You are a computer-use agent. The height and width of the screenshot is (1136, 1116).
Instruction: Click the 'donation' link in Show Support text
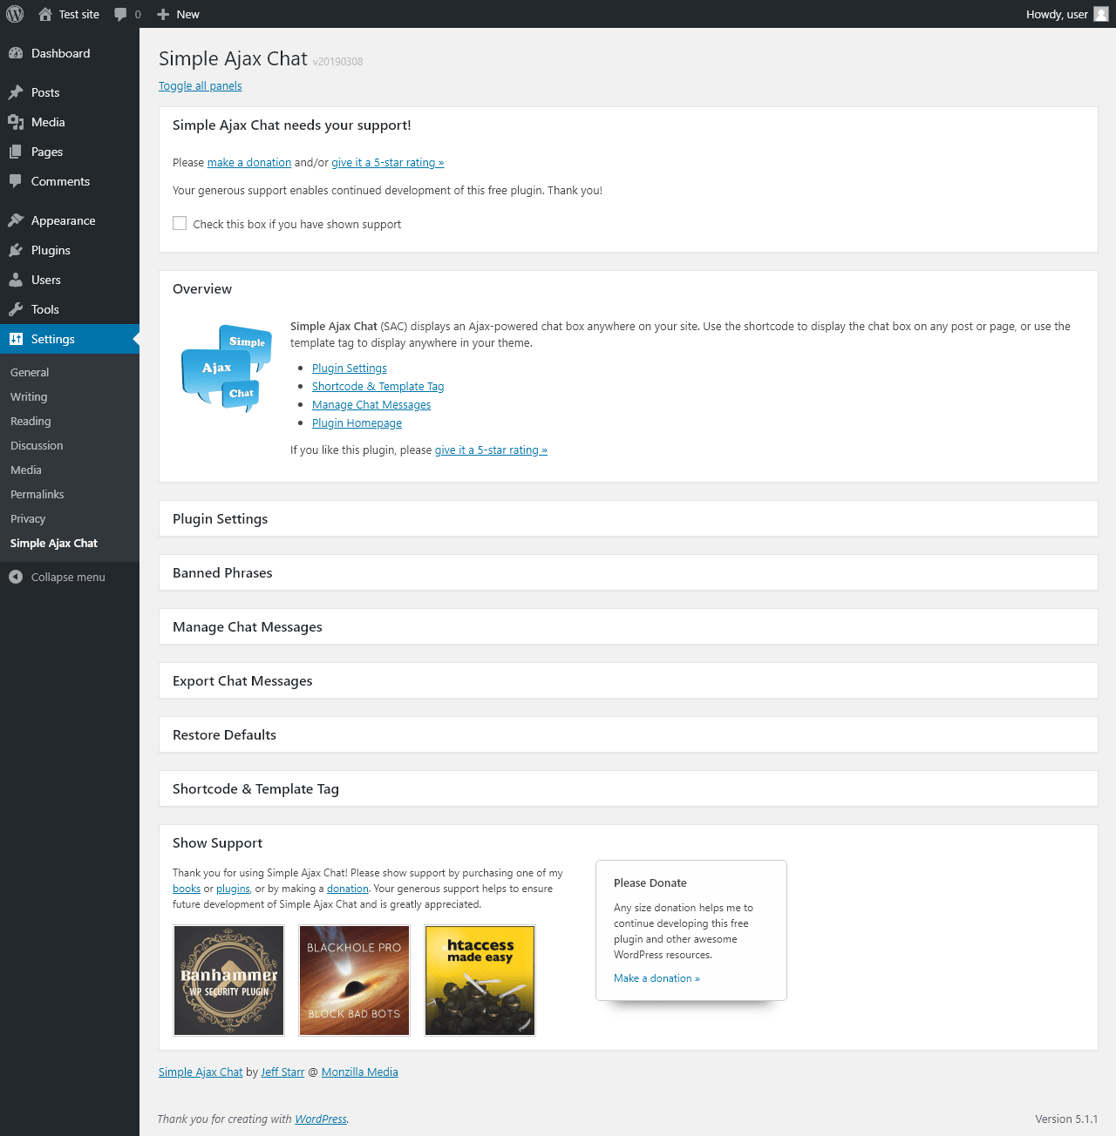click(348, 889)
